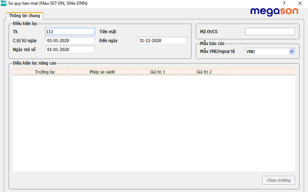This screenshot has height=192, width=308.
Task: Click the Giá trị 2 column header
Action: (x=204, y=72)
